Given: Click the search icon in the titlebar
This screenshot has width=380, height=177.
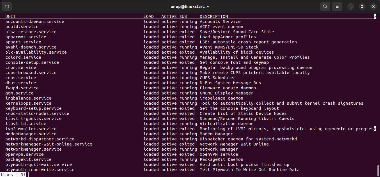Looking at the screenshot, I should point(325,6).
